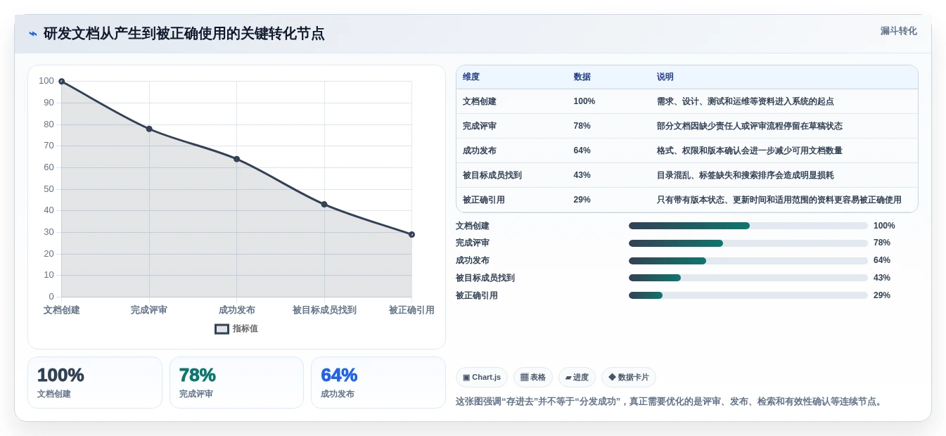Click the 完成评审 progress bar

coord(748,243)
